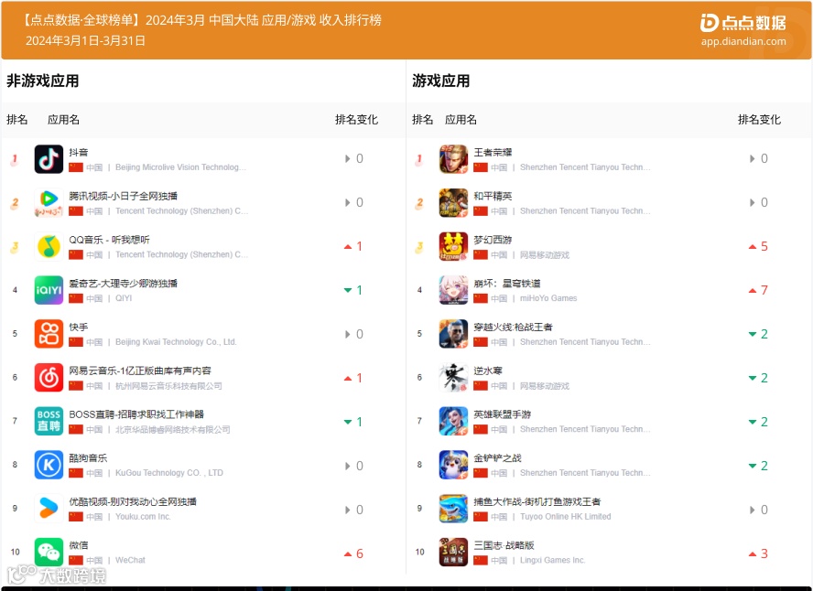Click the 捕鱼大作战 game icon
This screenshot has height=591, width=813.
(453, 509)
